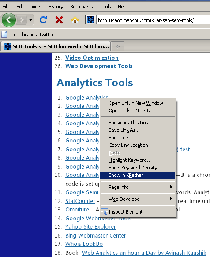Open the 'Whois LookUp' link
Screen dimensions: 210x257
84,244
